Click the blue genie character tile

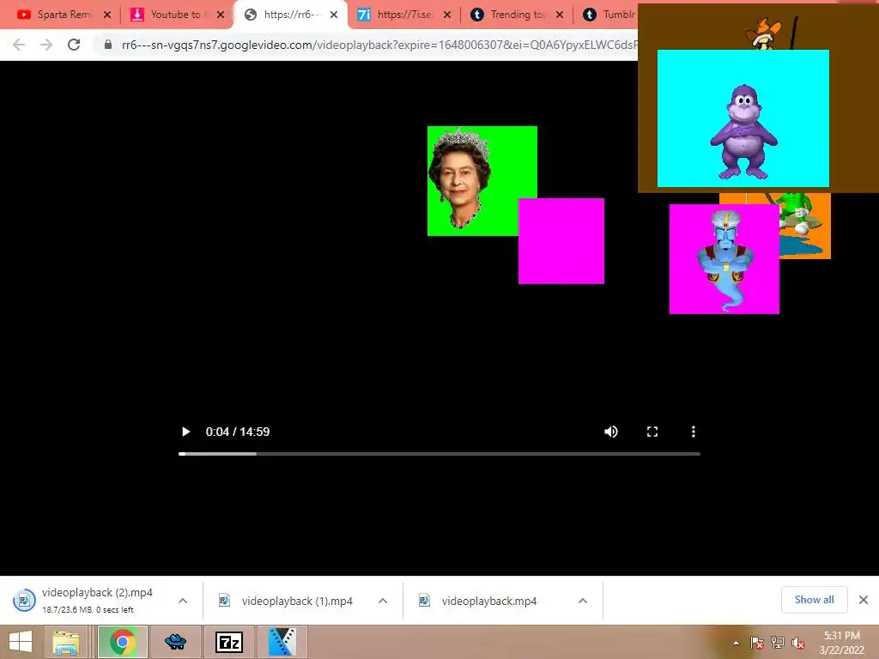[724, 259]
